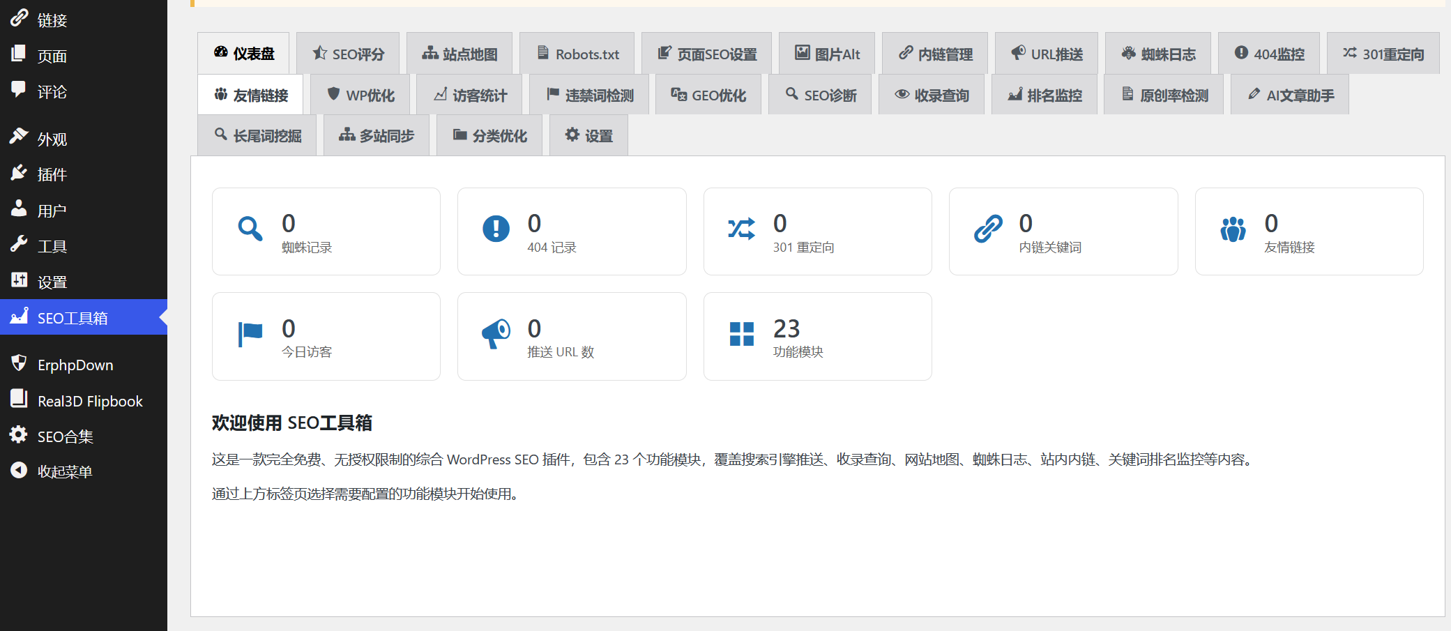Click the people icon on 友情链接 card
This screenshot has height=631, width=1451.
point(1233,229)
